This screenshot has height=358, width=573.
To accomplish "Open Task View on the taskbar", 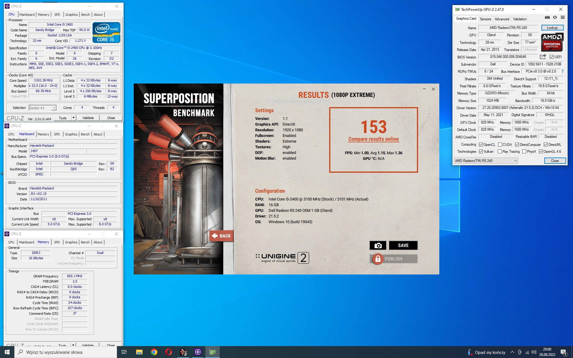I will (124, 352).
